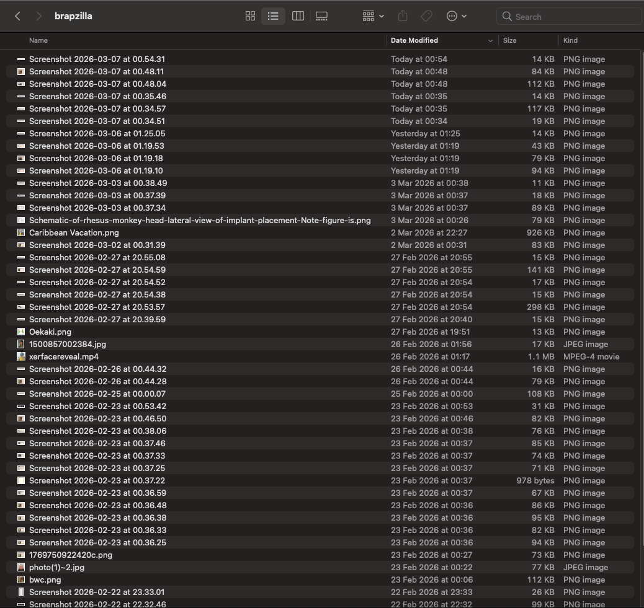Screen dimensions: 644x608
Task: Sort by the Kind column header
Action: tap(570, 40)
